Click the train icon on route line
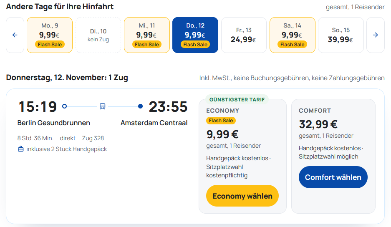The width and height of the screenshot is (391, 227). pyautogui.click(x=103, y=106)
